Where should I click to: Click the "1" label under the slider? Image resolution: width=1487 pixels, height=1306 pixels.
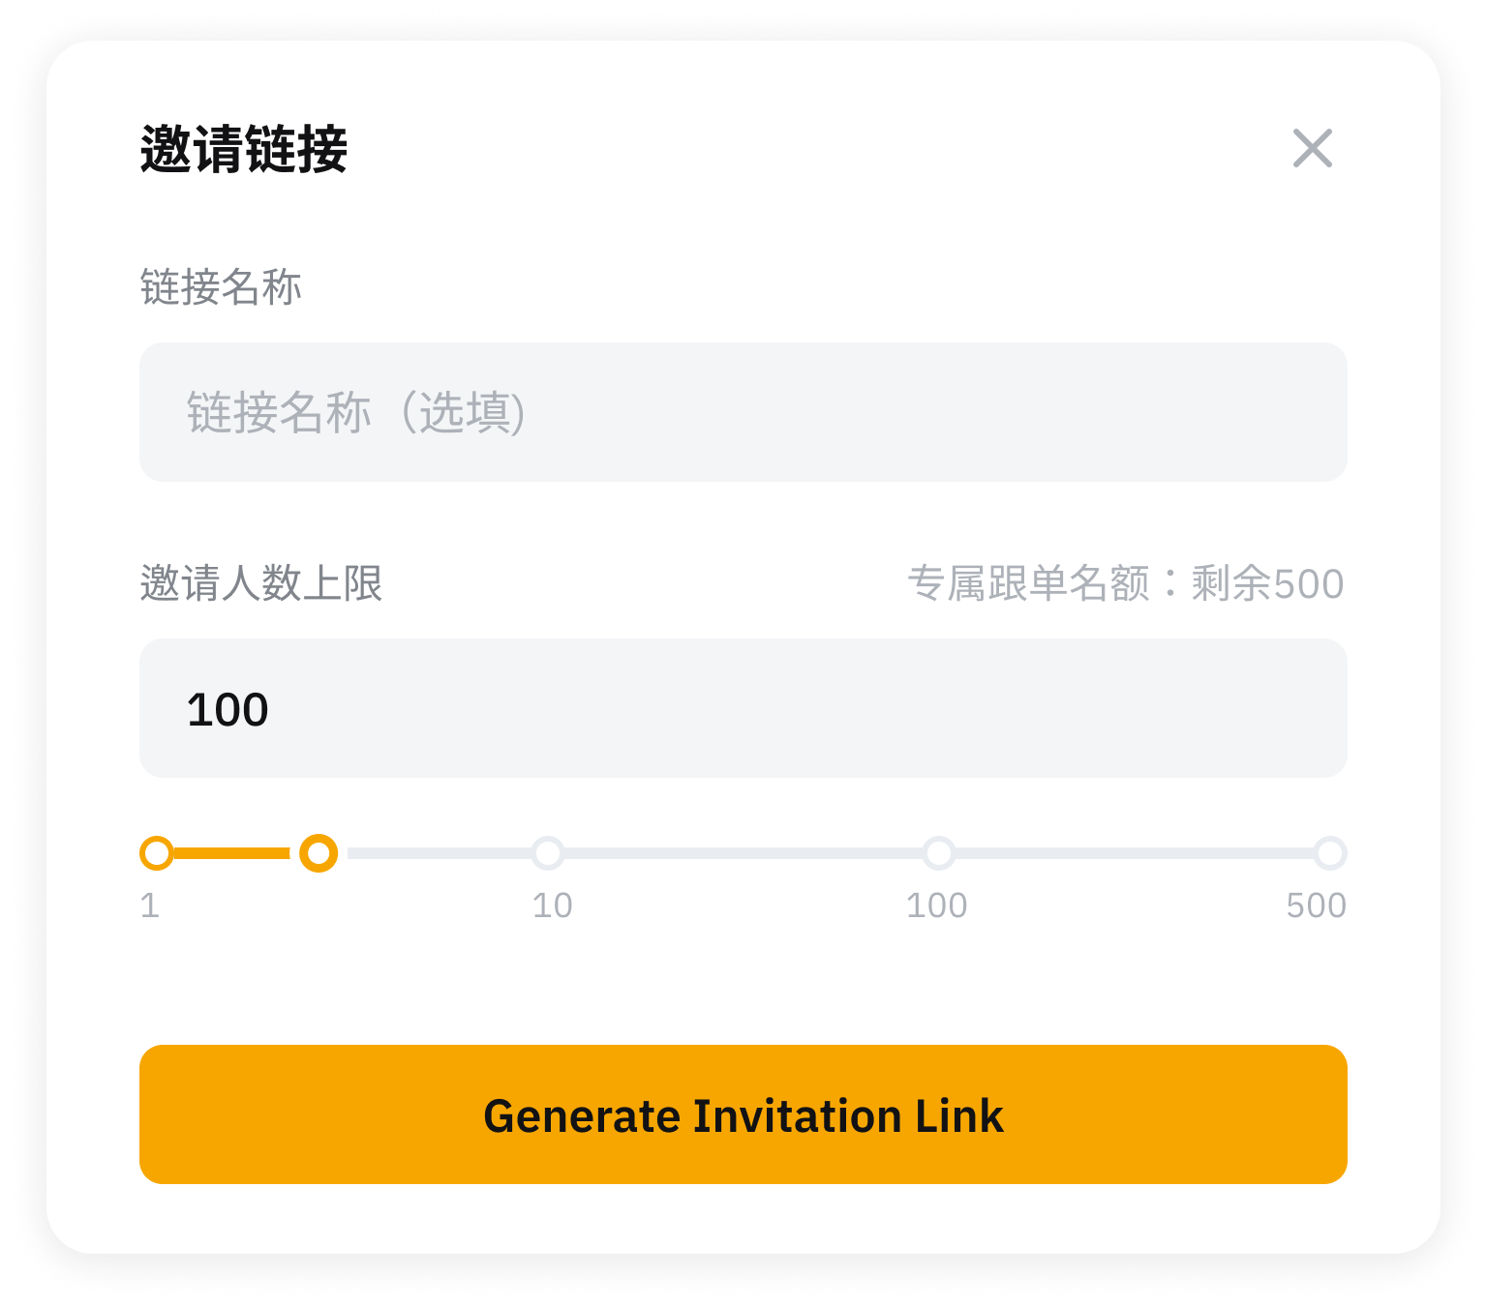pos(150,905)
